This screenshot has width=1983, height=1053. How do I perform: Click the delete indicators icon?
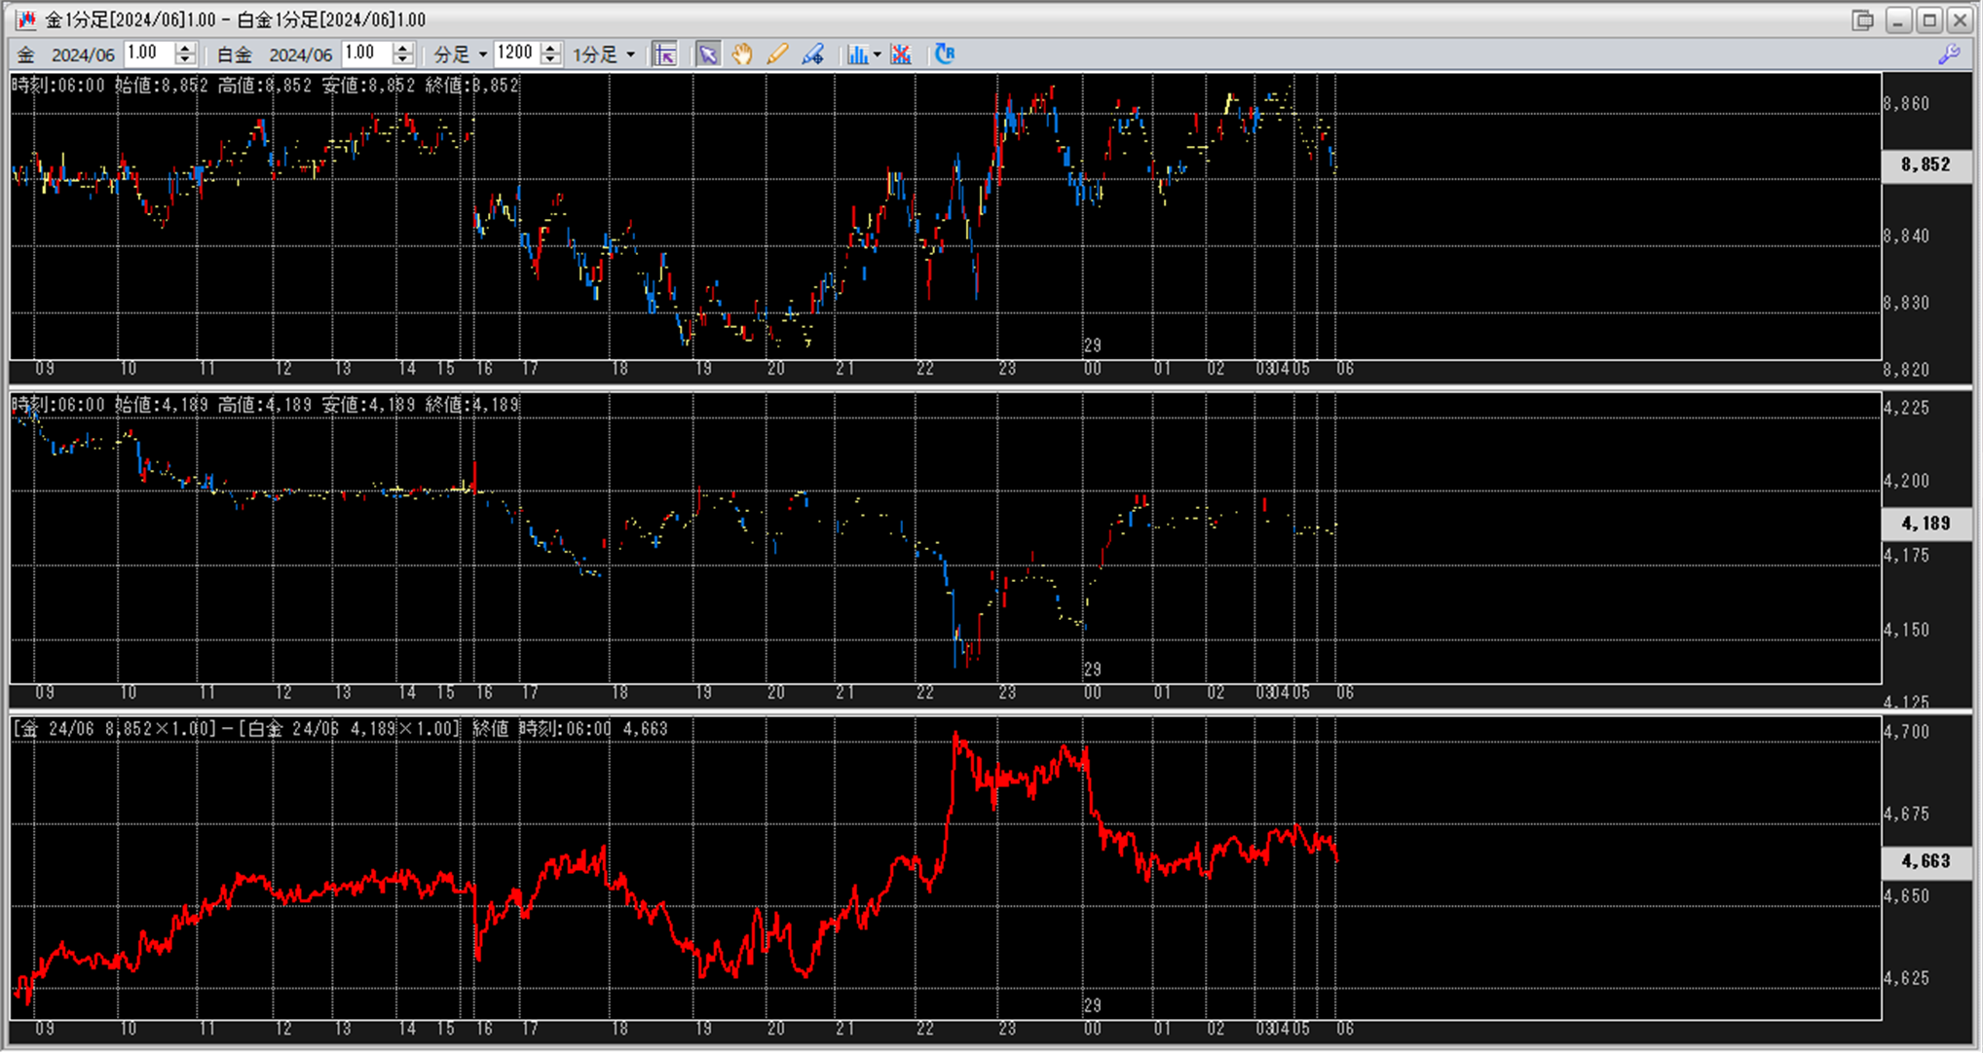[x=901, y=54]
